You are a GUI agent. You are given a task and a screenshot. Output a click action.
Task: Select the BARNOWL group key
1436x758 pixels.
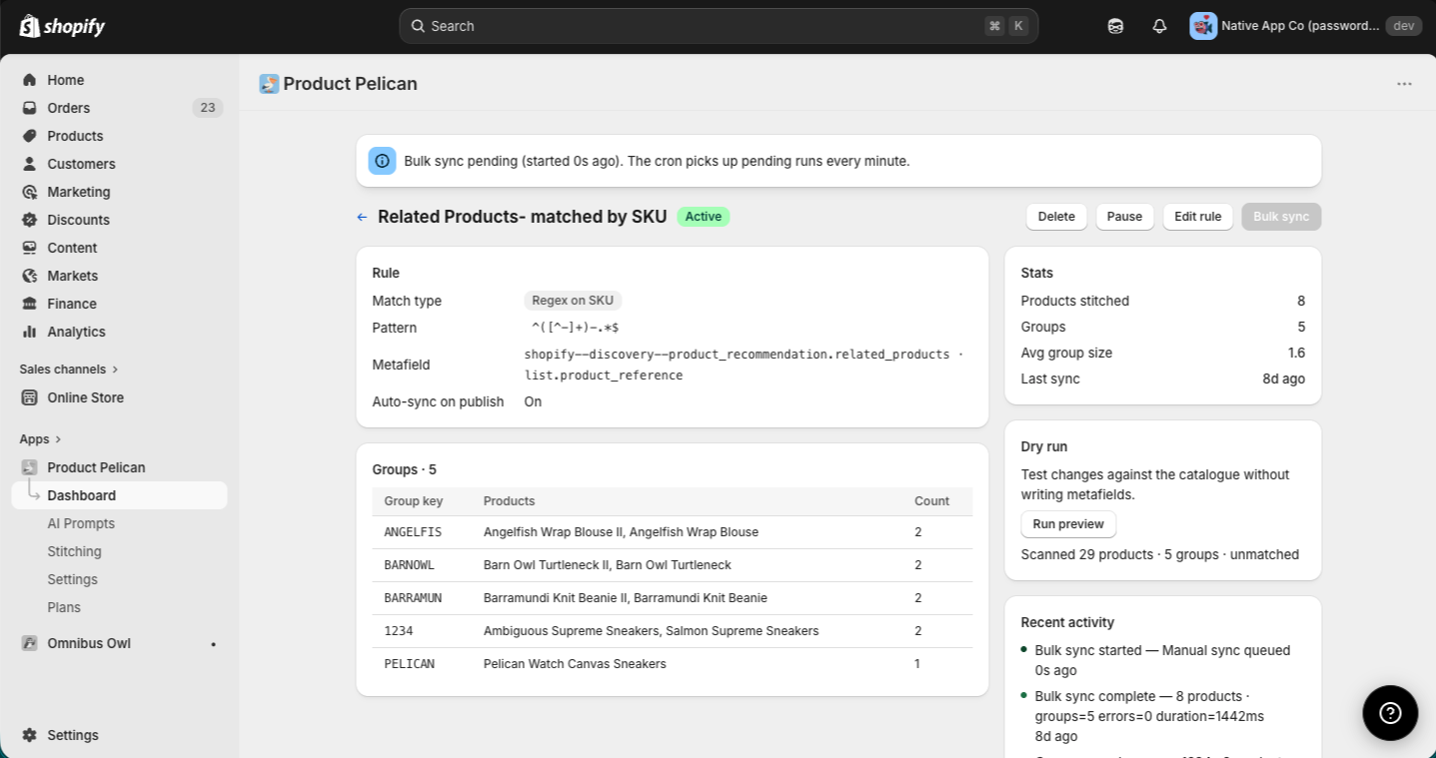coord(410,565)
